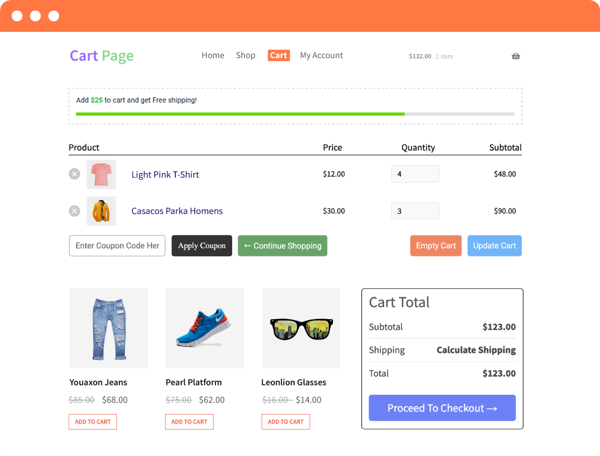
Task: Go to the Home menu item
Action: click(x=213, y=55)
